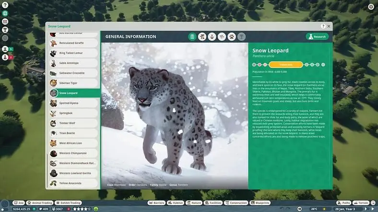The width and height of the screenshot is (378, 212).
Task: Click the orange Vulnerable status pill
Action: point(286,65)
